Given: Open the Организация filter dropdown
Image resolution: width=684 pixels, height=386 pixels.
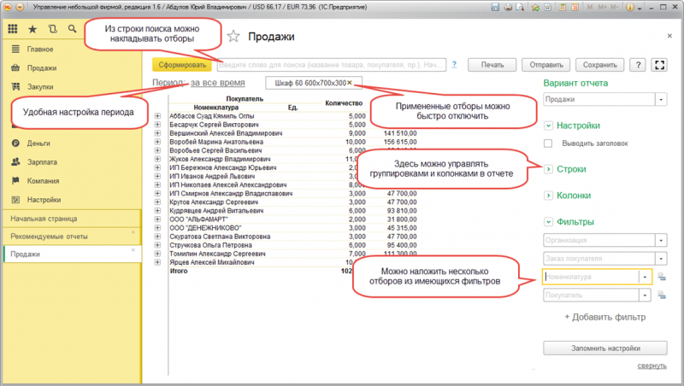Looking at the screenshot, I should click(661, 240).
